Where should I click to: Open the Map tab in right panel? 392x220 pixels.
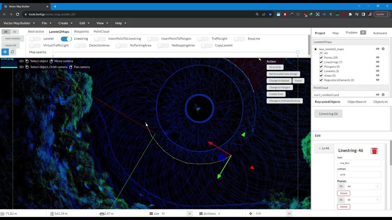[335, 33]
